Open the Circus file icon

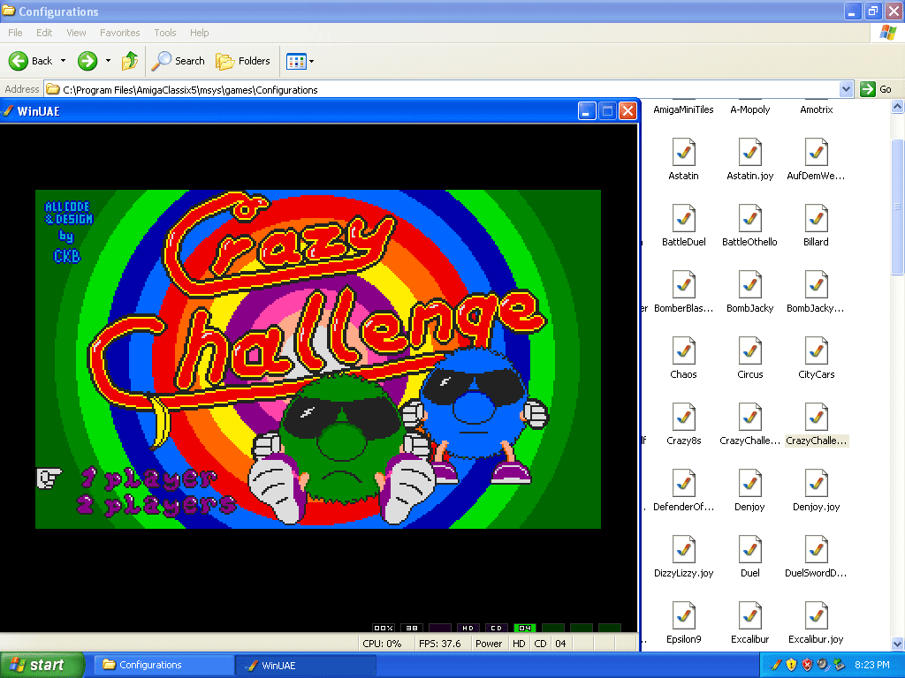pos(749,351)
